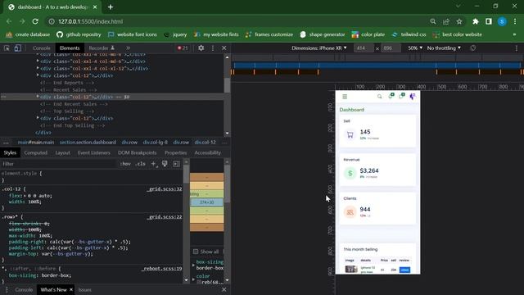Click the device width field 414

pyautogui.click(x=364, y=48)
